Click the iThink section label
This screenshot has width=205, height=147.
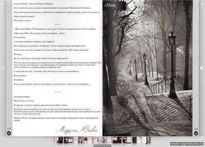(110, 5)
